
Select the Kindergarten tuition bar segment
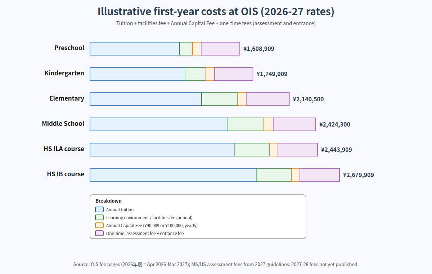click(138, 74)
